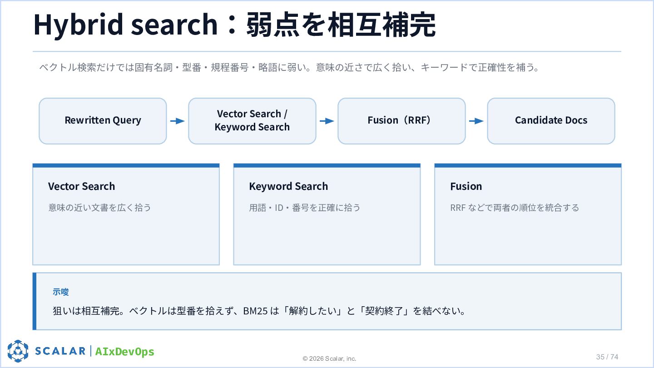Image resolution: width=654 pixels, height=368 pixels.
Task: Select the Candidate Docs flow box
Action: [551, 121]
